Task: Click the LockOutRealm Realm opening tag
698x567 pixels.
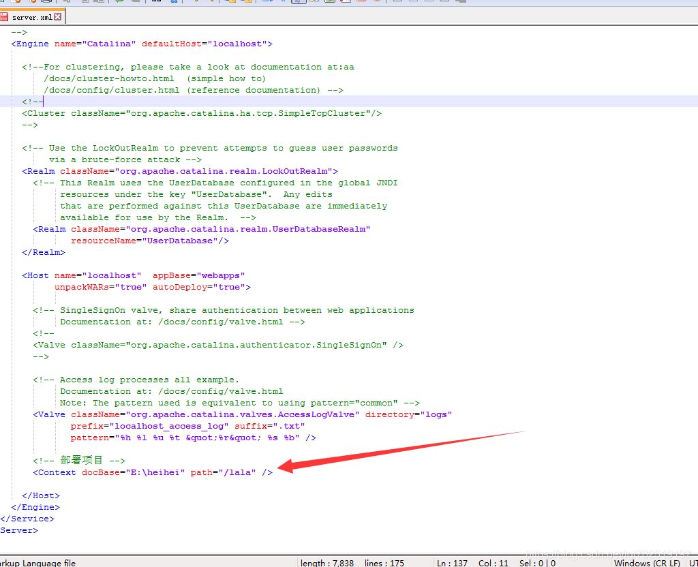Action: [x=180, y=171]
